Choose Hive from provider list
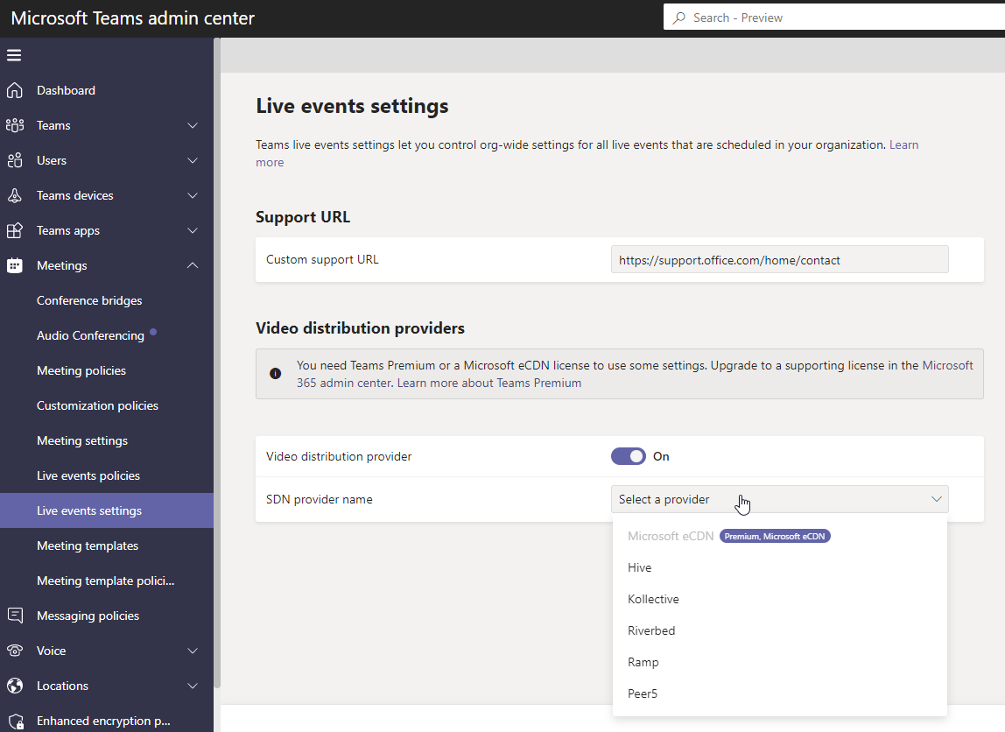Viewport: 1005px width, 732px height. (x=779, y=567)
